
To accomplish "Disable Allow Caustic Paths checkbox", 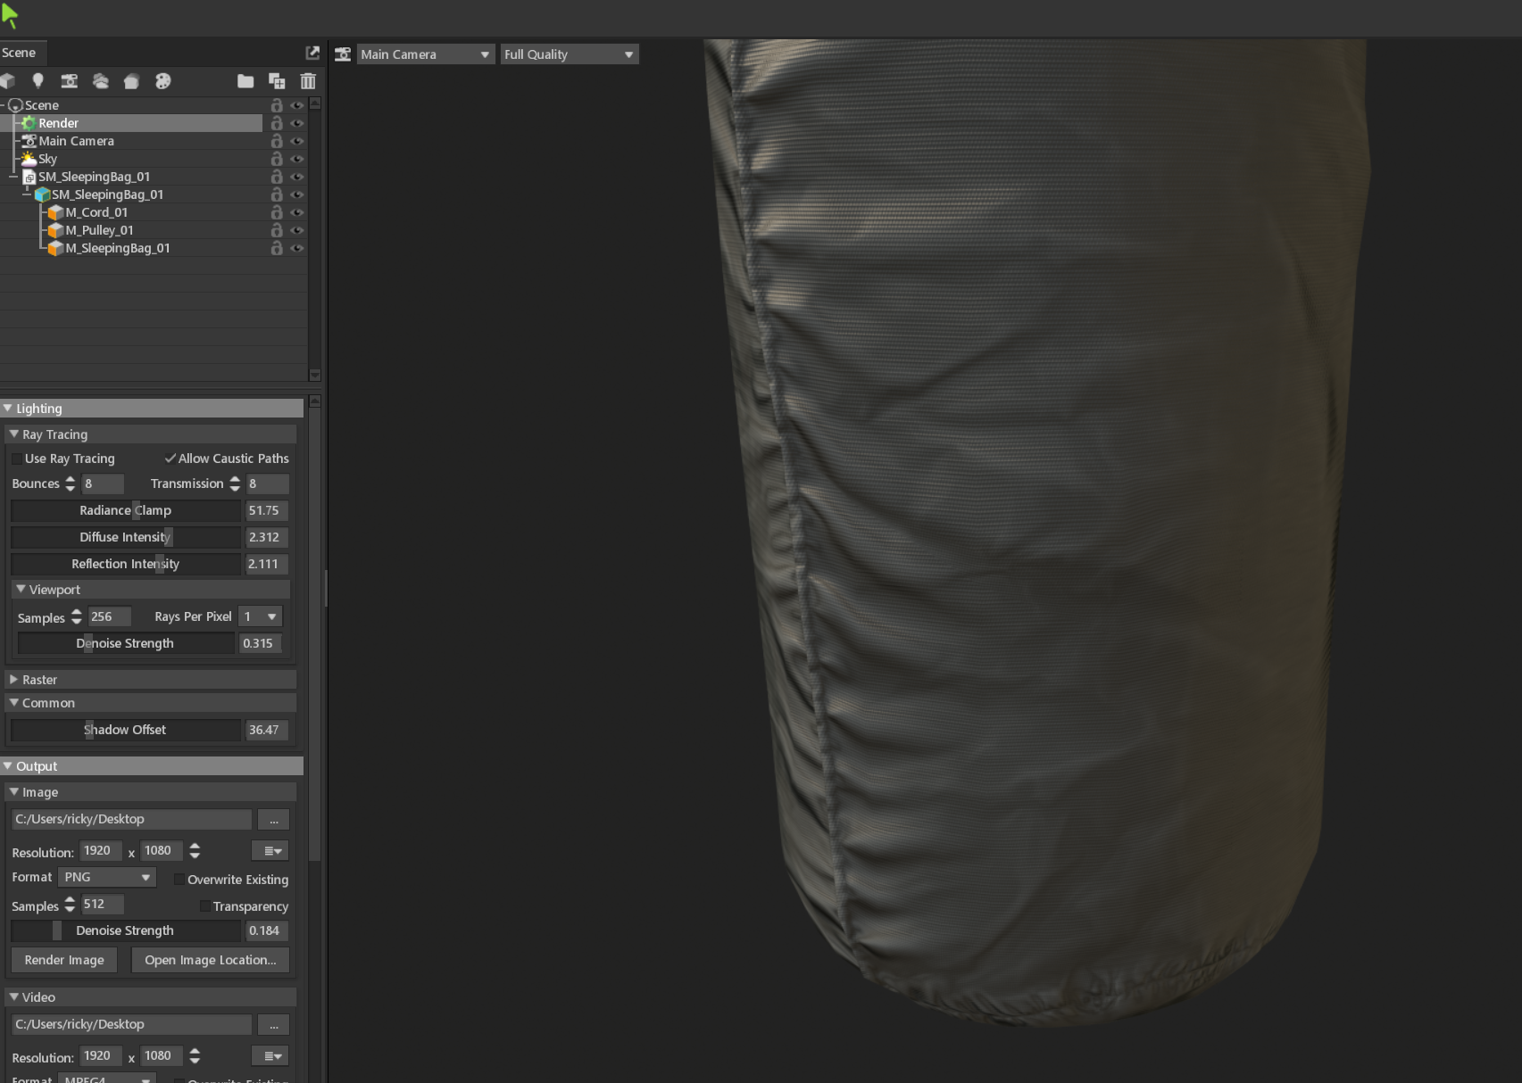I will pyautogui.click(x=170, y=459).
